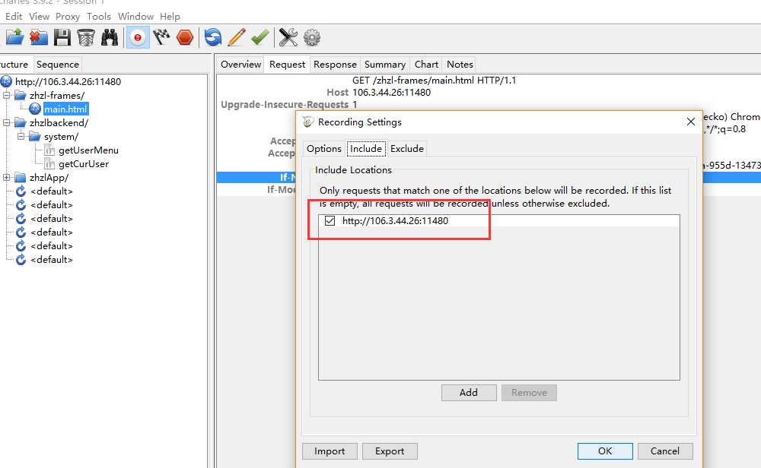Click the disabled Remove button
The image size is (761, 468).
coord(529,393)
